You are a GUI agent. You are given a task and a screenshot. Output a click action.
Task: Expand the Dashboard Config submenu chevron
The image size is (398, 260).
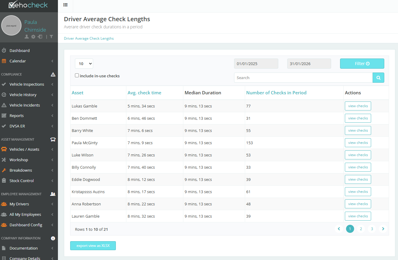point(52,225)
